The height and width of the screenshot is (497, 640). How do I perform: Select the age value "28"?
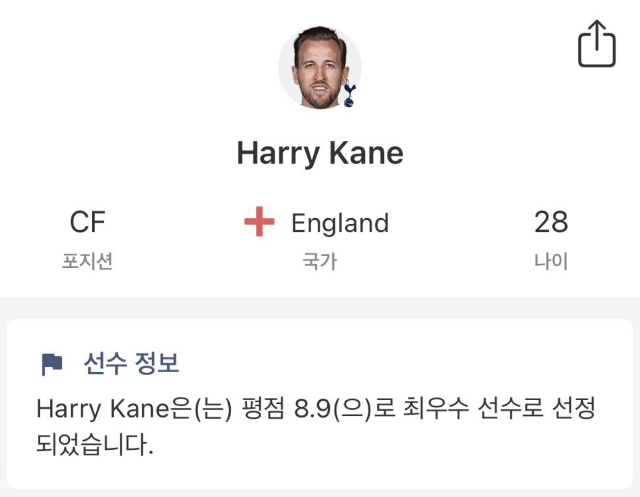pyautogui.click(x=551, y=222)
